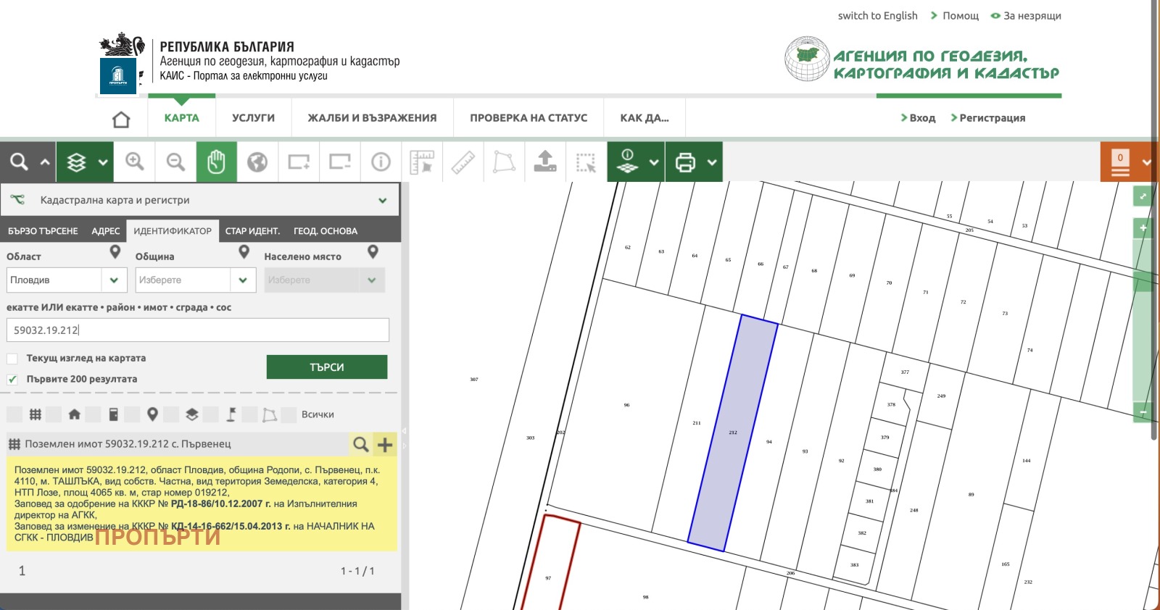The image size is (1160, 610).
Task: Open the УСЛУГИ menu item
Action: coord(253,118)
